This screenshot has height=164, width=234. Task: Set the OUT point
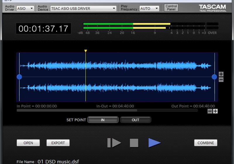pos(135,120)
